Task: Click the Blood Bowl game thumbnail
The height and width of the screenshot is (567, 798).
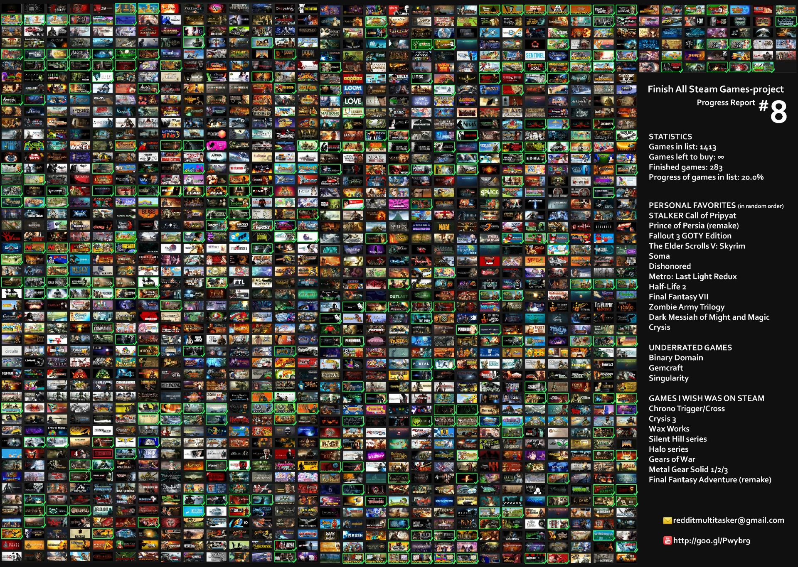Action: (x=80, y=225)
